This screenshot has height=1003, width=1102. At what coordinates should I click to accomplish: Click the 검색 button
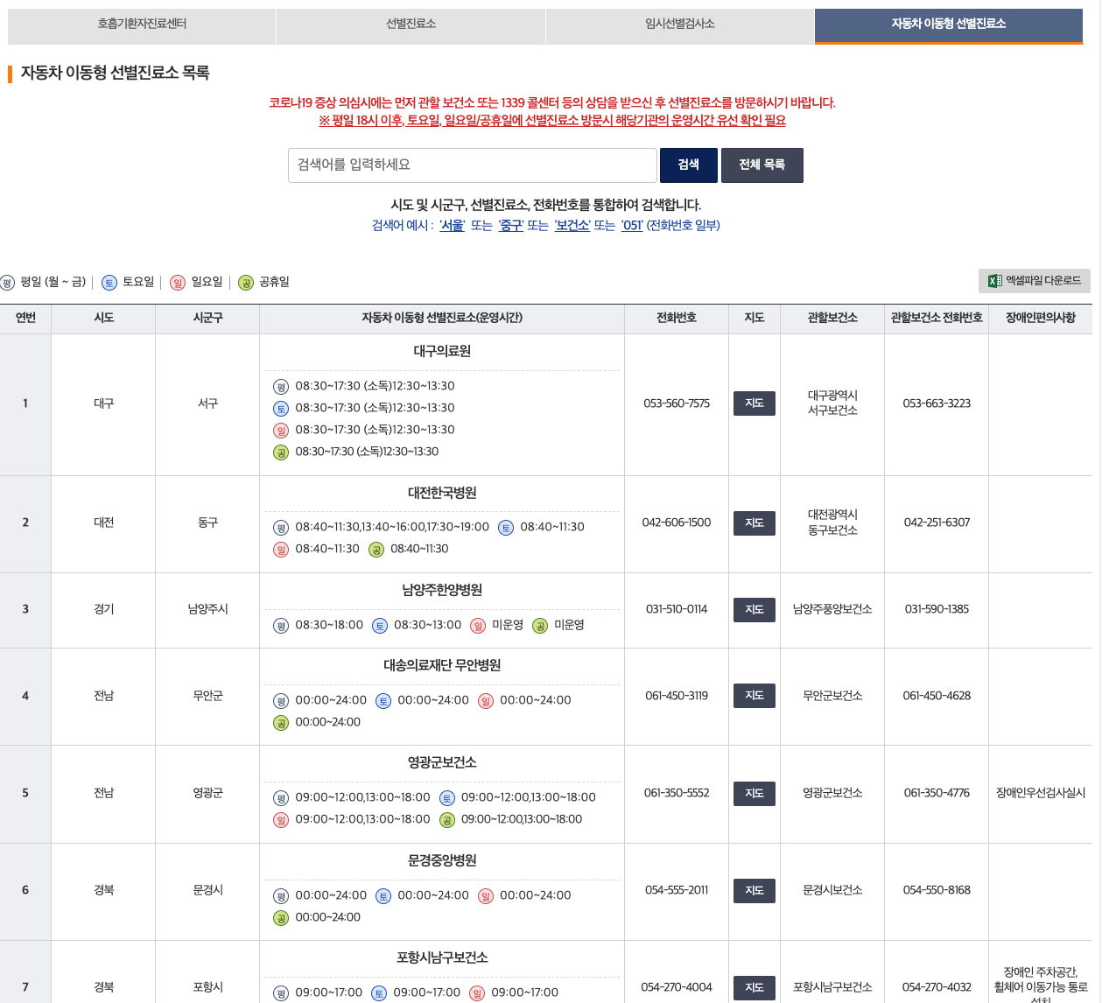click(x=689, y=165)
